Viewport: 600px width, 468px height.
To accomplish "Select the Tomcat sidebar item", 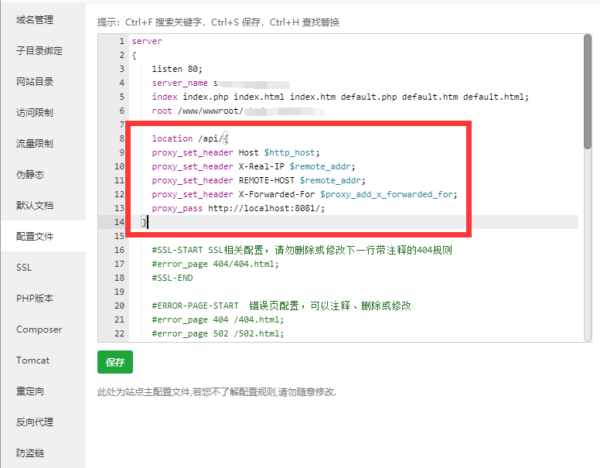I will [32, 360].
